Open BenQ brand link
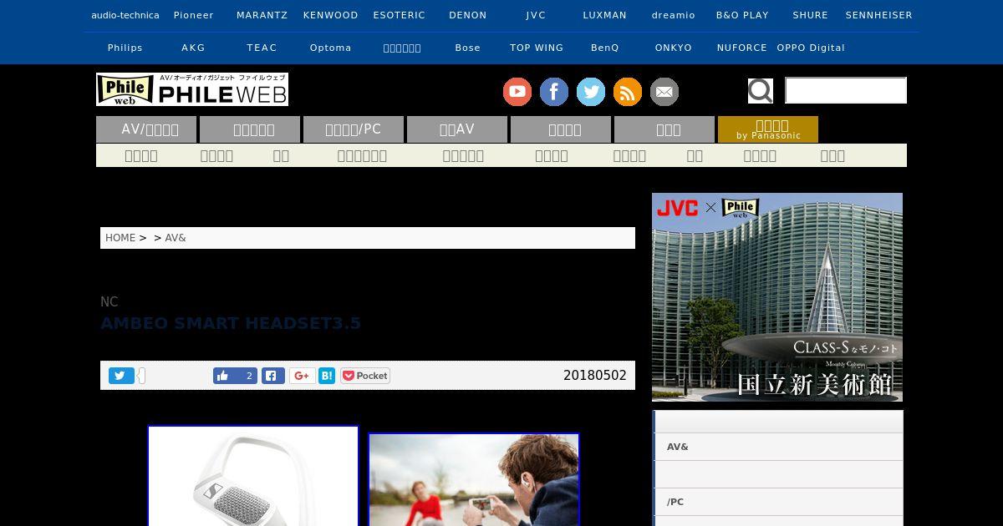Viewport: 1003px width, 526px height. click(x=605, y=48)
